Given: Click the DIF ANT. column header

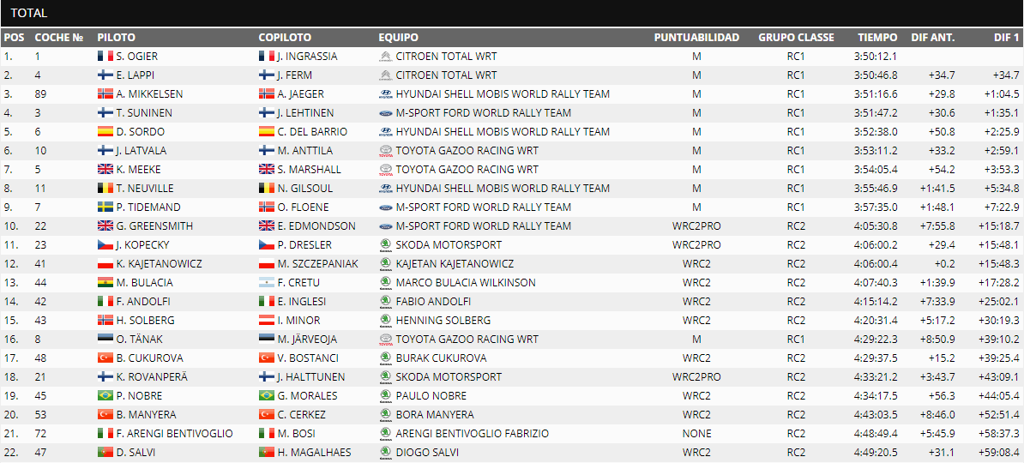Looking at the screenshot, I should pos(932,38).
